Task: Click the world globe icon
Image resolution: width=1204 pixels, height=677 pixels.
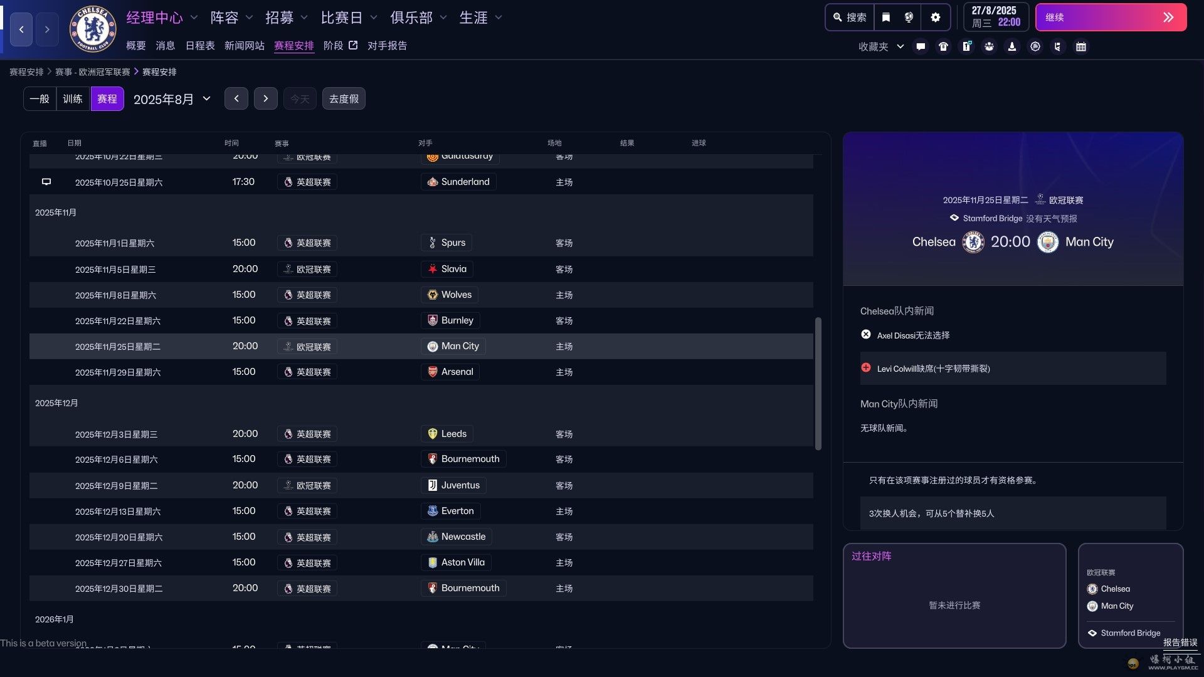Action: (909, 18)
